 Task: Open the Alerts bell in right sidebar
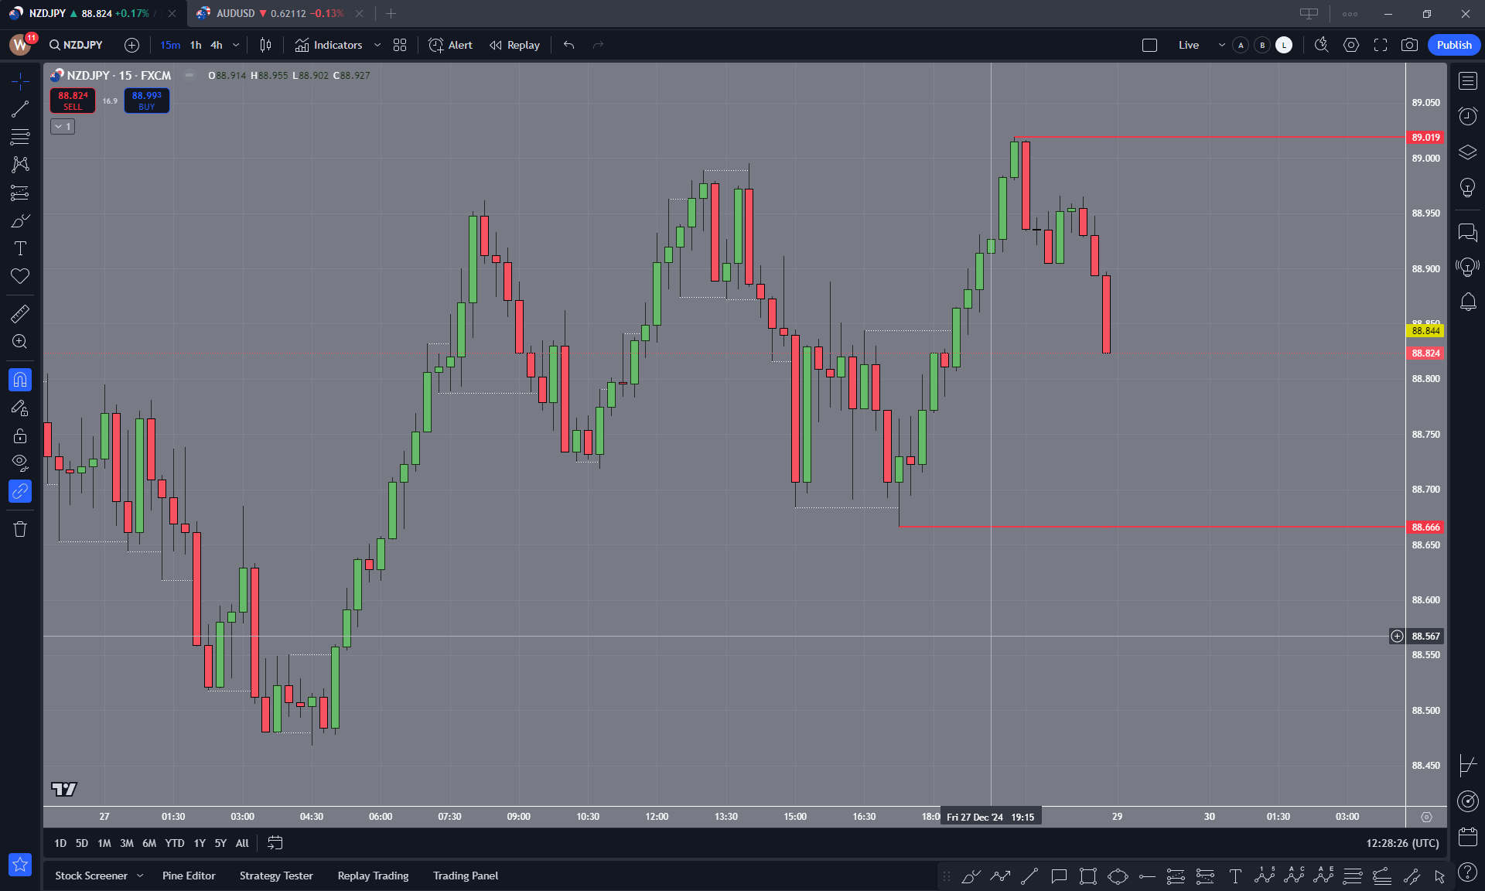1467,302
